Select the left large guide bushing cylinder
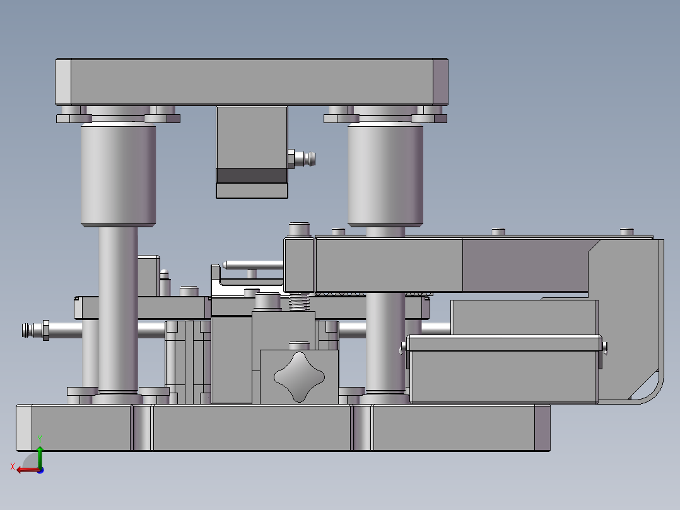The width and height of the screenshot is (680, 510). (x=119, y=174)
